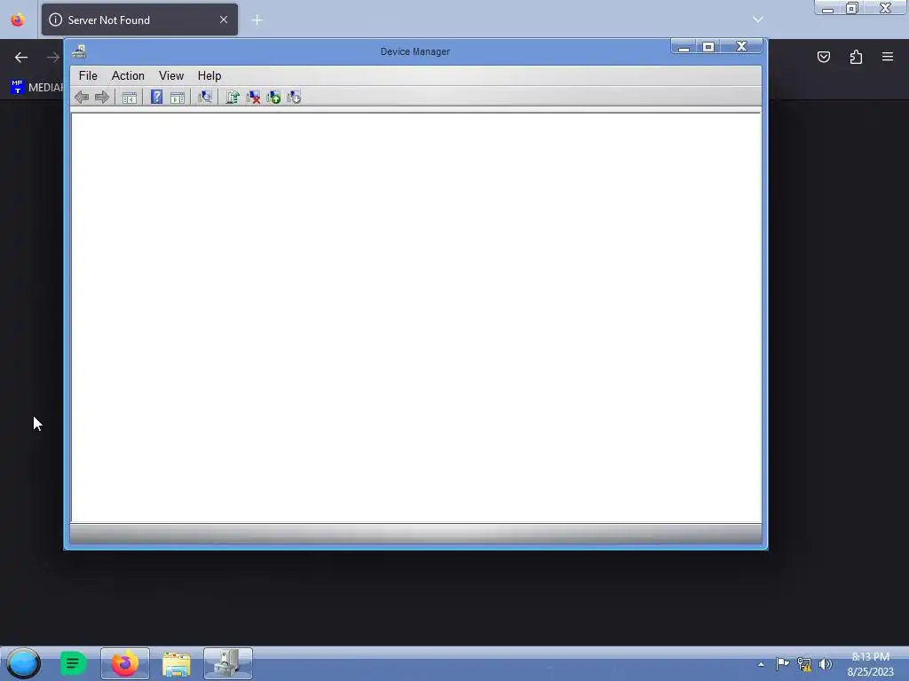Toggle the show/hide console tree icon
The width and height of the screenshot is (909, 681).
[130, 98]
